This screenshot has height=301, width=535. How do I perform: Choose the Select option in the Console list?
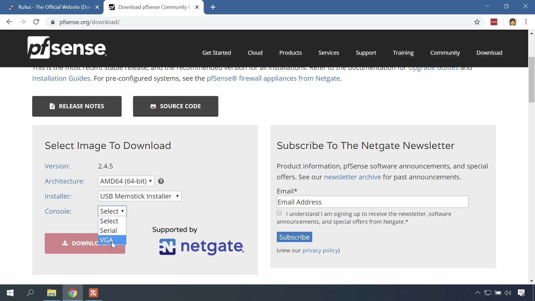coord(112,221)
